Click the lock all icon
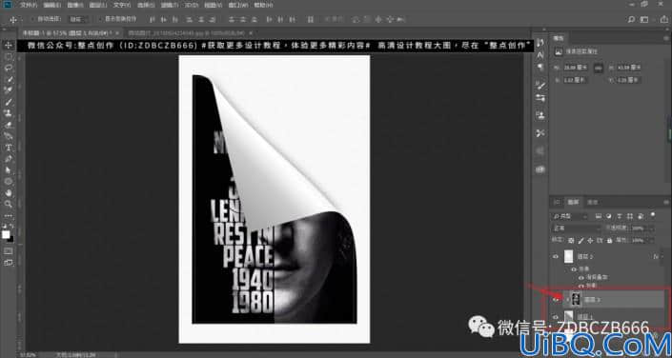This screenshot has width=672, height=358. (x=610, y=241)
